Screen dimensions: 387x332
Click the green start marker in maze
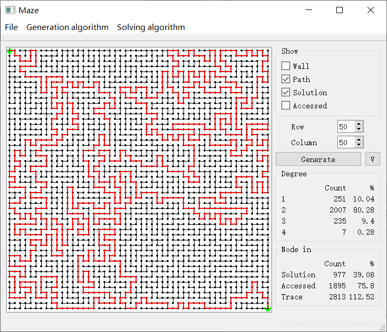tap(9, 51)
